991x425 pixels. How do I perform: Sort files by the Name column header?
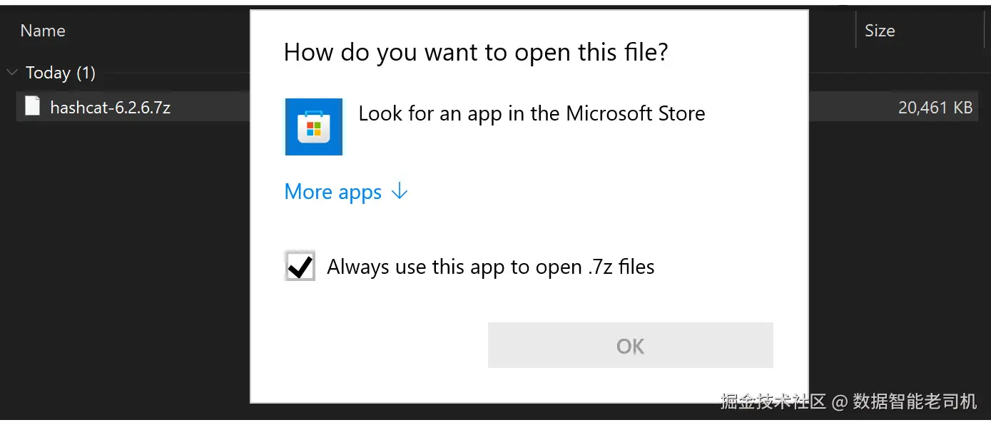click(x=43, y=31)
